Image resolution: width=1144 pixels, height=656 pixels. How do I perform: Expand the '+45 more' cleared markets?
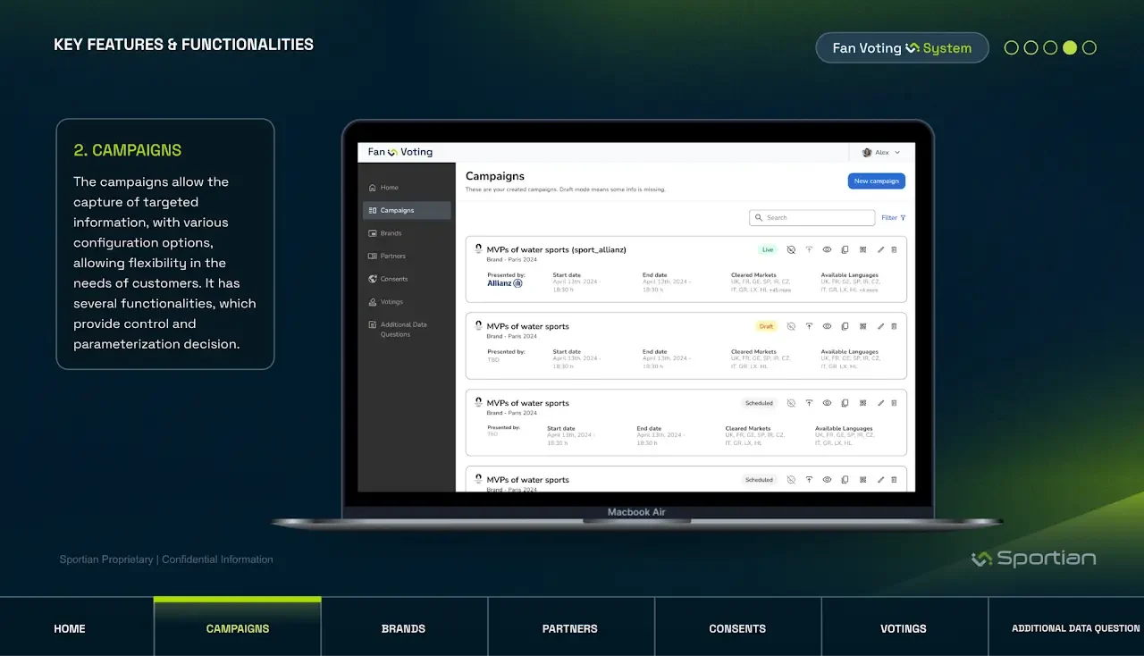(779, 290)
